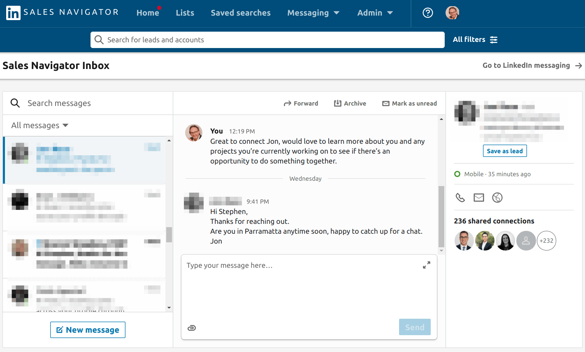This screenshot has height=352, width=585.
Task: Click the conversation list scroll-down arrow
Action: click(169, 308)
